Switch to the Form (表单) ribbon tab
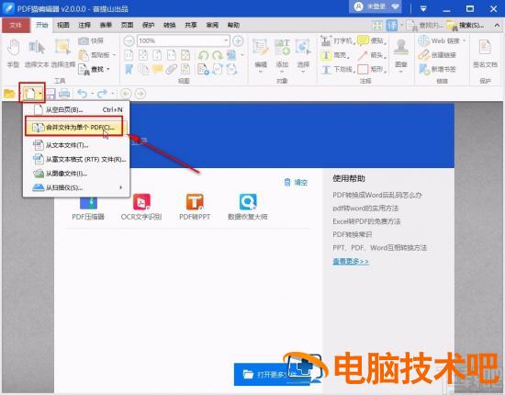Image resolution: width=505 pixels, height=395 pixels. coord(106,25)
